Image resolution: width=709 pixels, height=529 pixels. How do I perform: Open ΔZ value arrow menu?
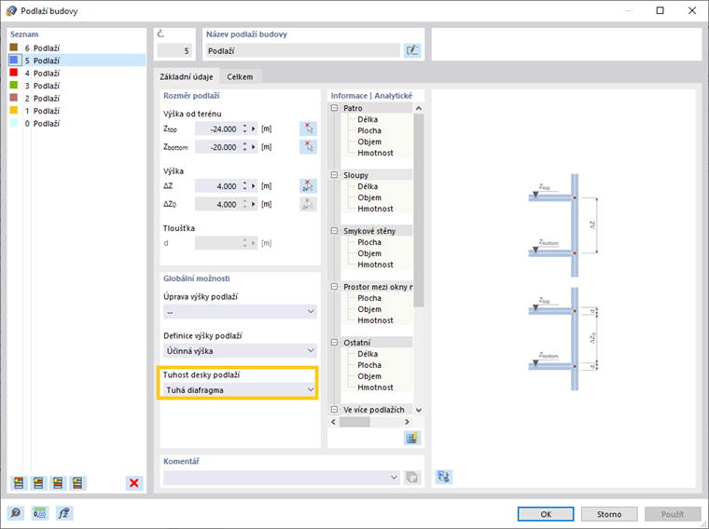click(x=254, y=186)
